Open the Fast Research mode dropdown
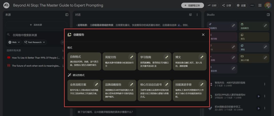 pyautogui.click(x=35, y=42)
